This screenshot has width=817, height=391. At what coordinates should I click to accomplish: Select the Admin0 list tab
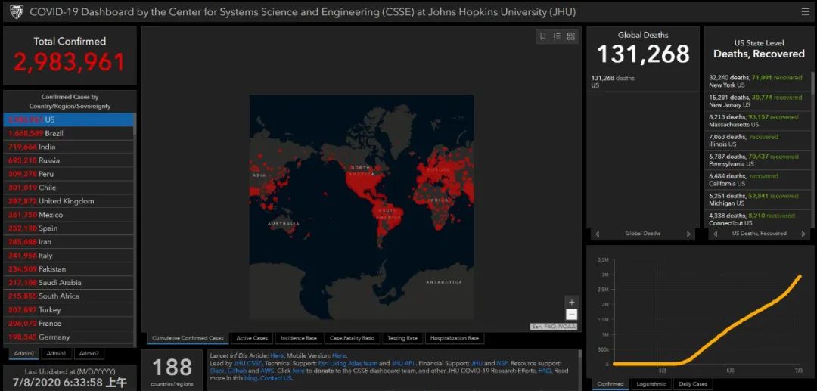pyautogui.click(x=24, y=353)
